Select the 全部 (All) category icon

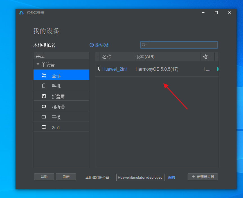44,75
